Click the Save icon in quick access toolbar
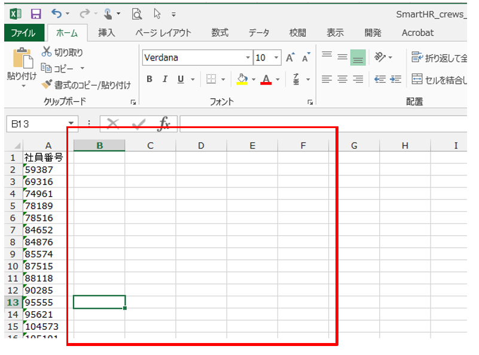Screen dimensions: 479x355 36,13
